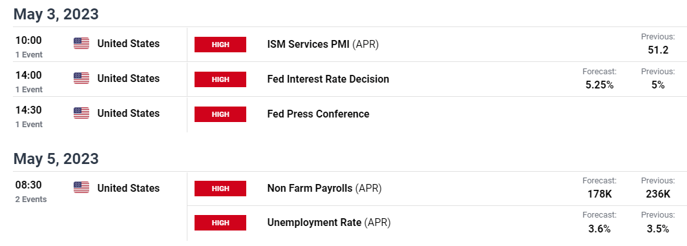687x246 pixels.
Task: Click the US flag beside the 14:00 event
Action: (x=81, y=78)
